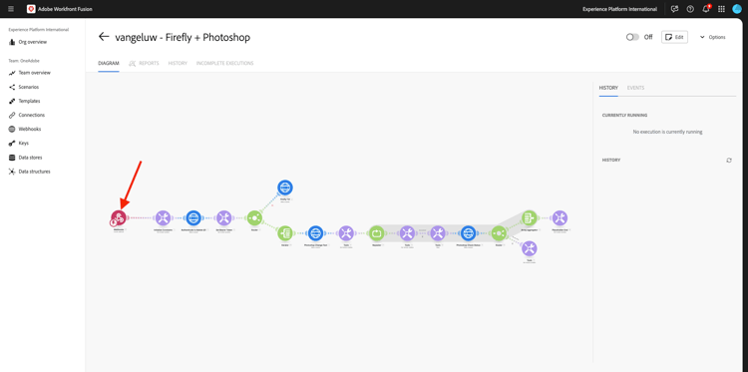Screen dimensions: 748x372
Task: Expand the Options dropdown
Action: [713, 37]
